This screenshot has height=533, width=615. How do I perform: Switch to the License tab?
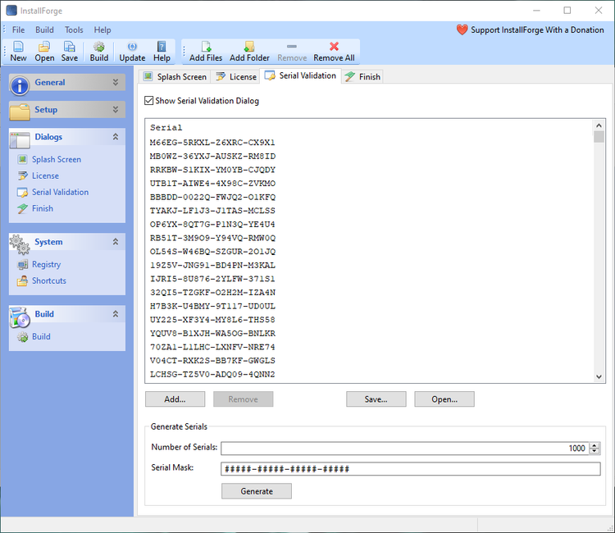point(236,76)
